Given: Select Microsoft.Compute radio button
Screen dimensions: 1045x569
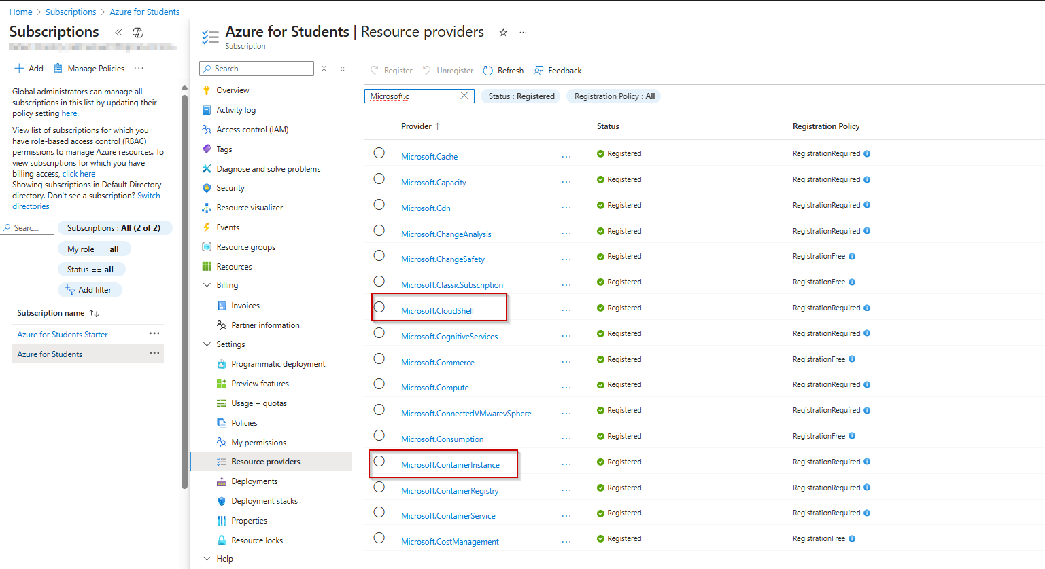Looking at the screenshot, I should [379, 384].
